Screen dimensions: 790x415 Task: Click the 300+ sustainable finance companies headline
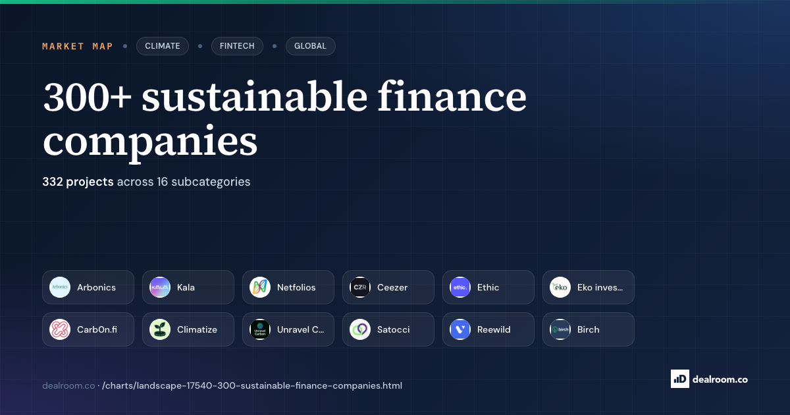(285, 119)
